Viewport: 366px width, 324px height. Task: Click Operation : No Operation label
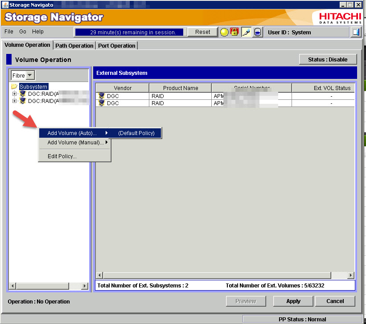point(39,302)
